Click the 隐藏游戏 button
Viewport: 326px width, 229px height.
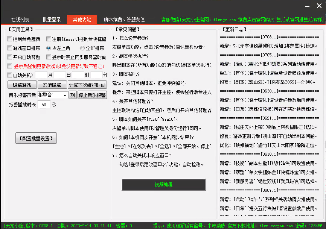[x=22, y=85]
